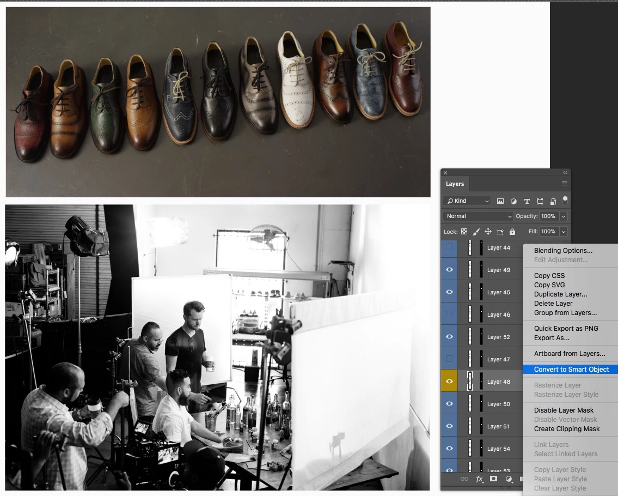Select Layer 47 name in list
618x496 pixels.
(x=498, y=360)
